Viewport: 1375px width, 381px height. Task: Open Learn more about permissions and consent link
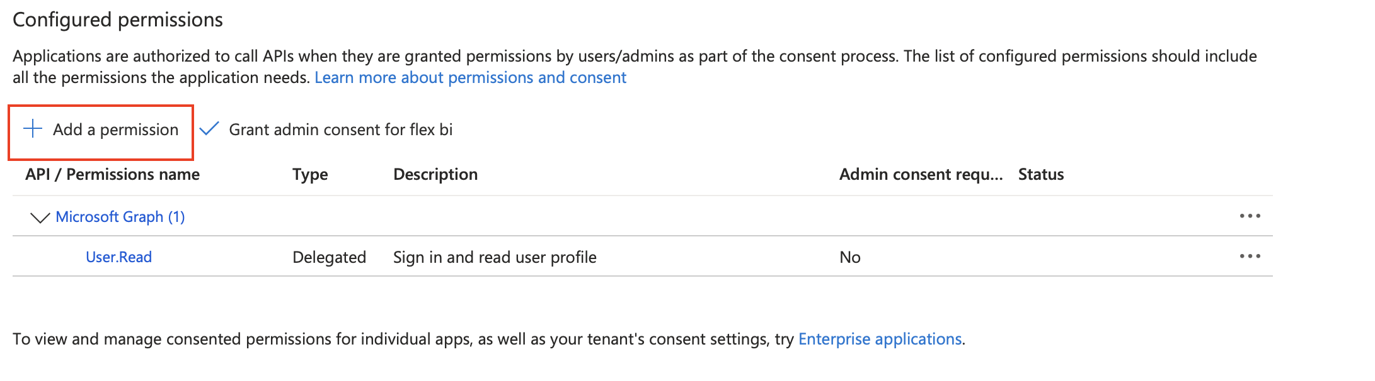click(x=470, y=77)
